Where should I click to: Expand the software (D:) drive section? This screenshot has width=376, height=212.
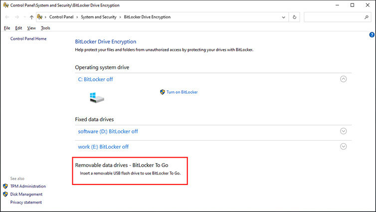[344, 131]
